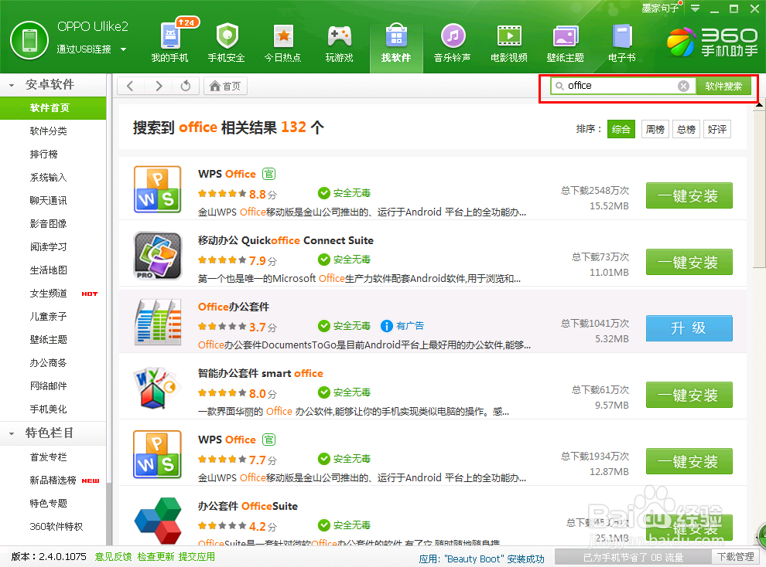766x567 pixels.
Task: Open 新品精选榜 in sidebar
Action: click(x=53, y=480)
